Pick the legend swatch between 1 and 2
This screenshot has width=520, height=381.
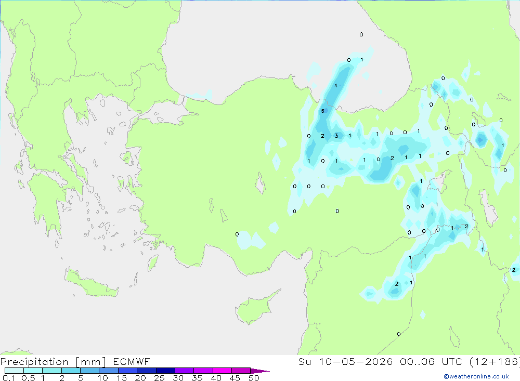pos(51,371)
